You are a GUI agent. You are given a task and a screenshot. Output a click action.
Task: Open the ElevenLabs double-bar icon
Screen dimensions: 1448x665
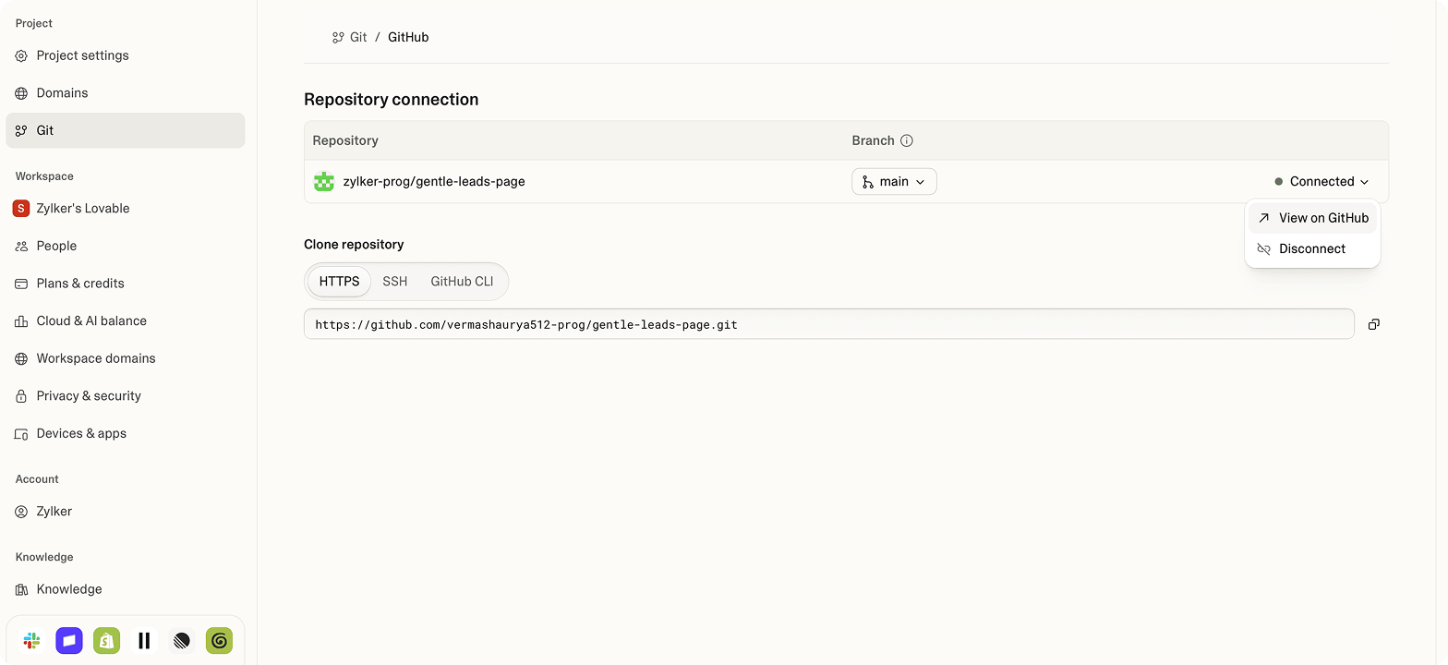[x=144, y=640]
